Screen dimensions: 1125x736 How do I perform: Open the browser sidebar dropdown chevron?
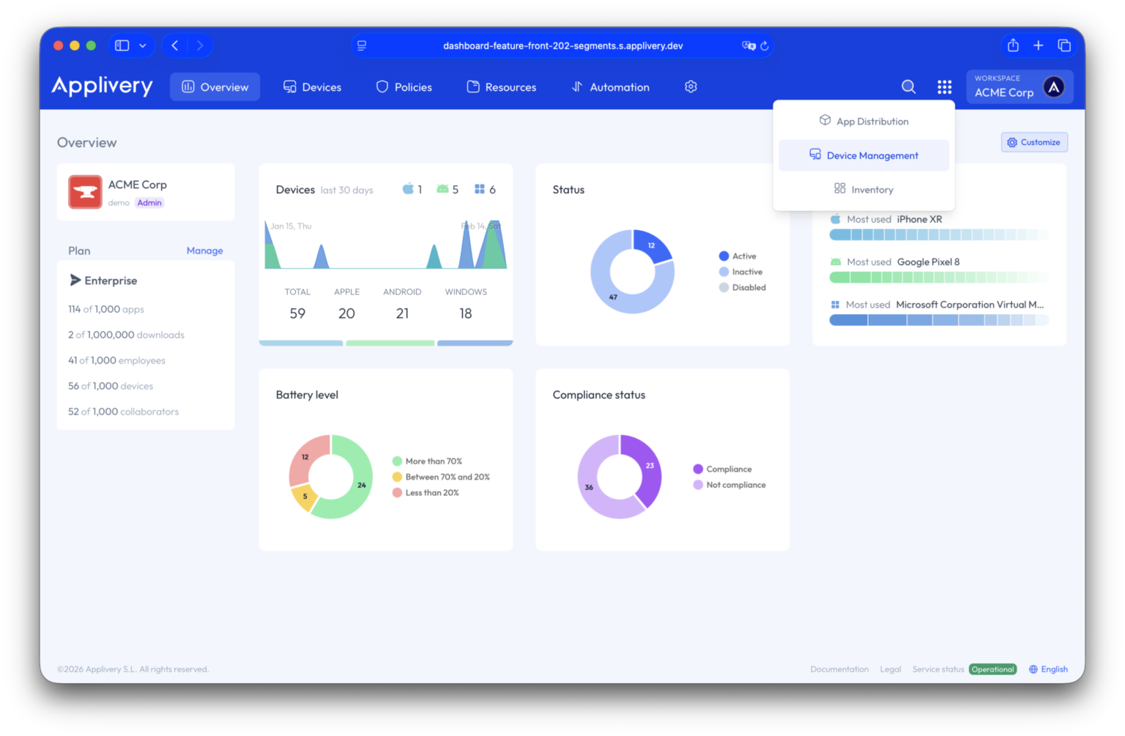pos(144,45)
